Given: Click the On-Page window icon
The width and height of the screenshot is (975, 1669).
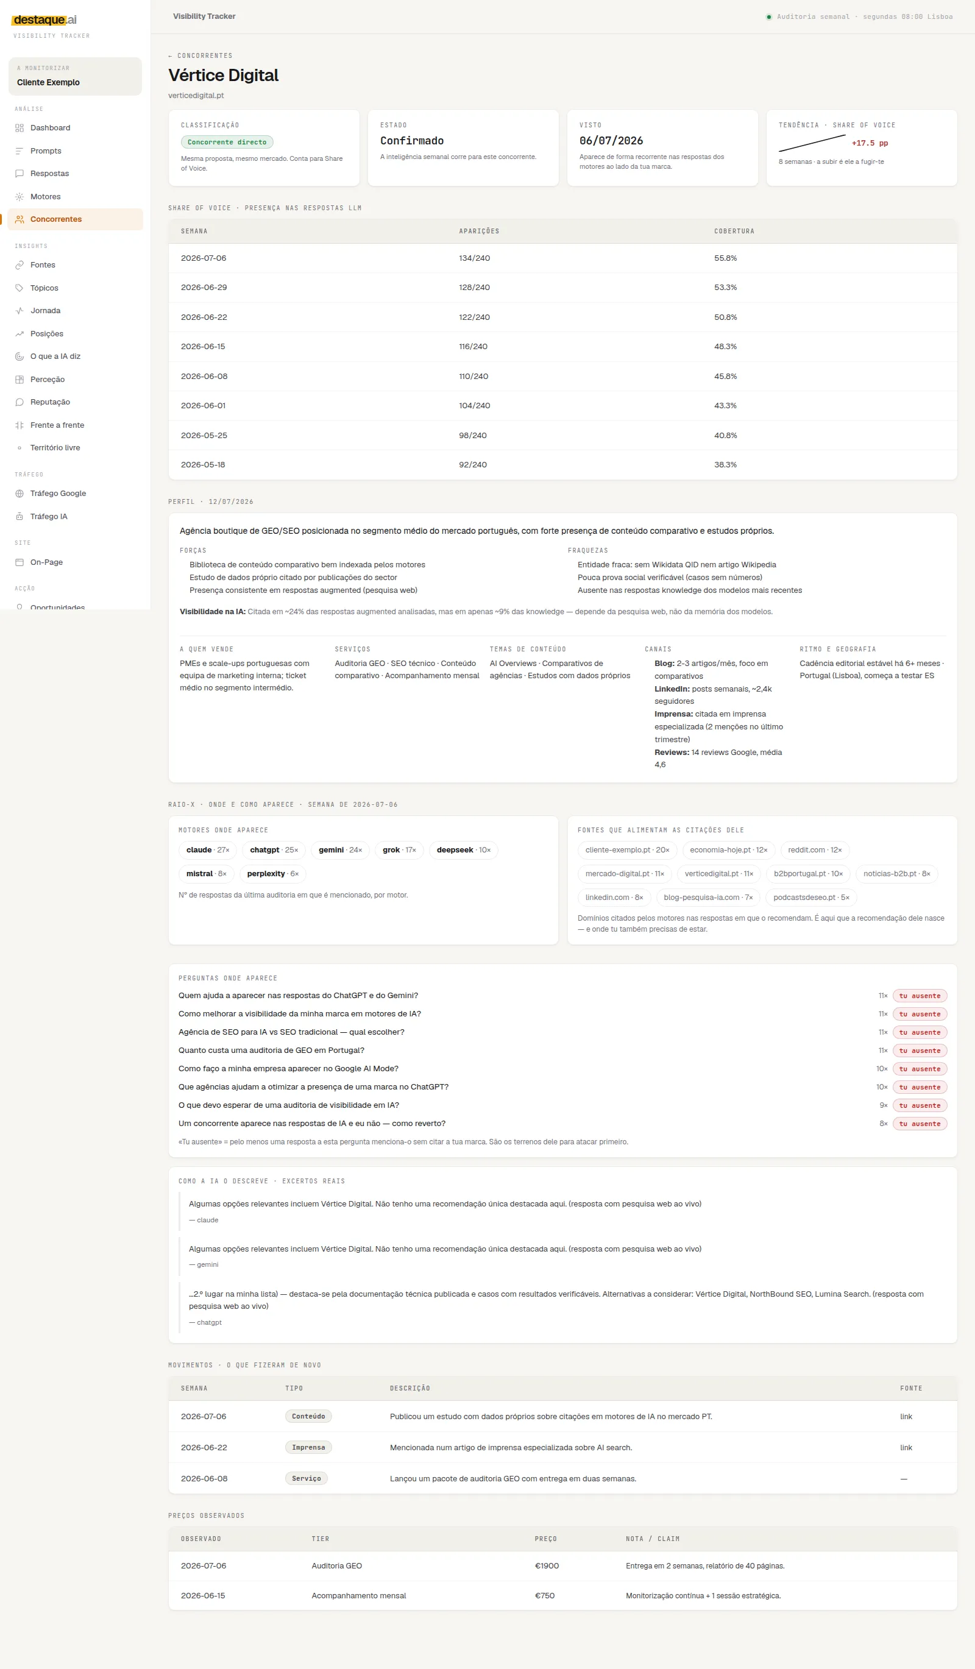Looking at the screenshot, I should click(19, 562).
